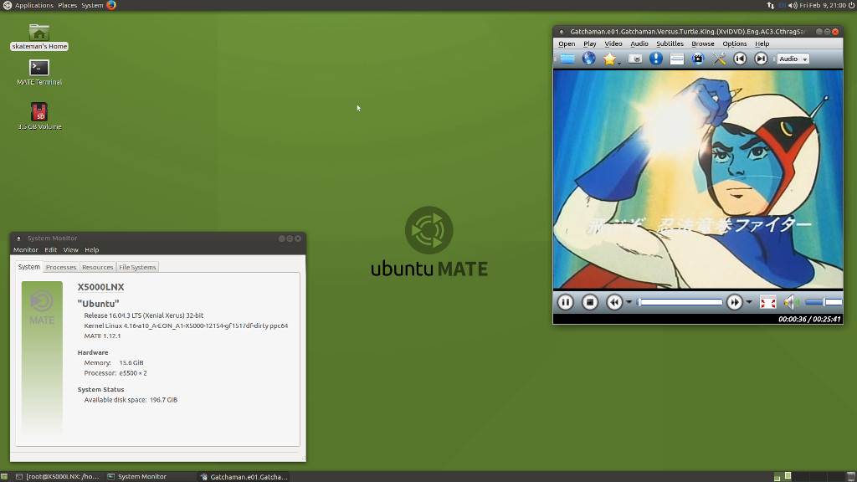Show file information via blue exclamation icon

pos(656,59)
